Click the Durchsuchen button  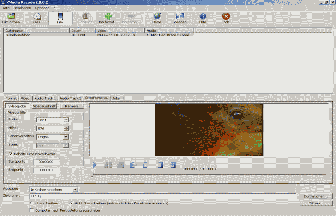(x=315, y=196)
